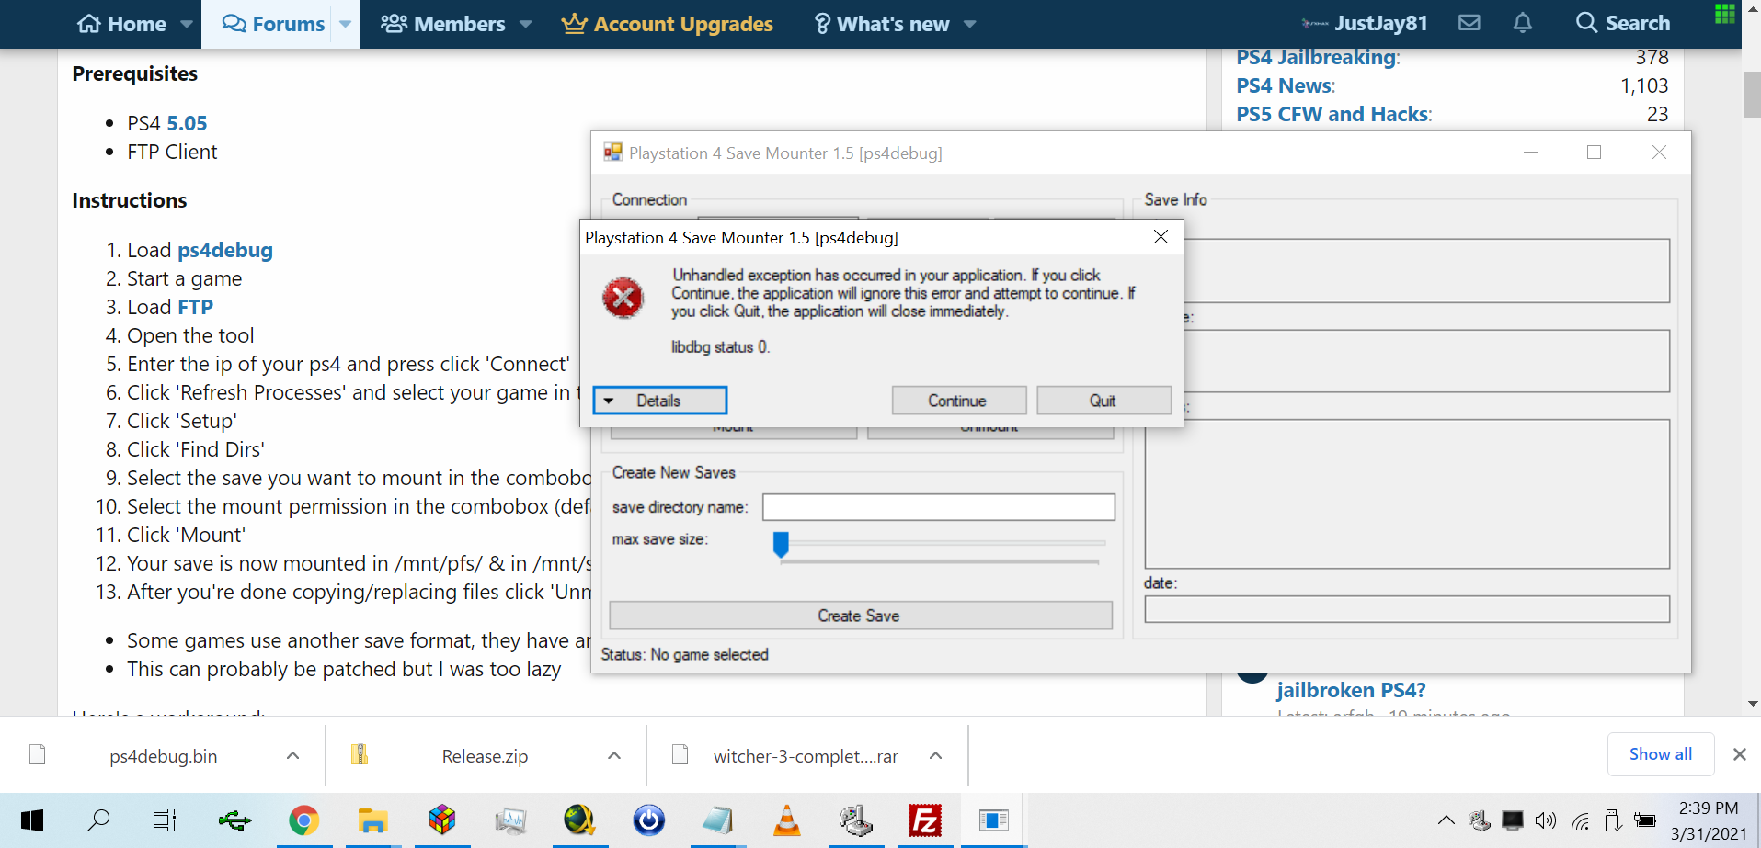Viewport: 1761px width, 848px height.
Task: Open the joystick app in the taskbar
Action: [856, 820]
